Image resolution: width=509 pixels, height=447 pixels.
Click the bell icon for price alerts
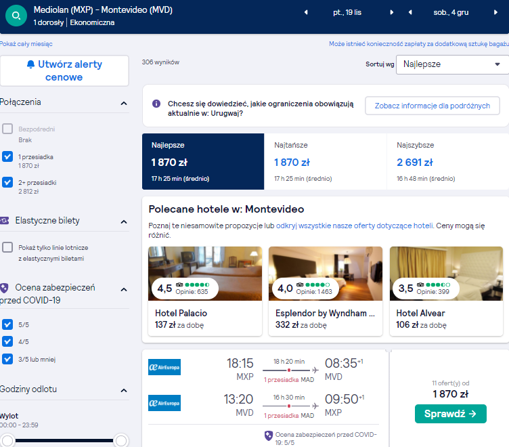(x=30, y=64)
